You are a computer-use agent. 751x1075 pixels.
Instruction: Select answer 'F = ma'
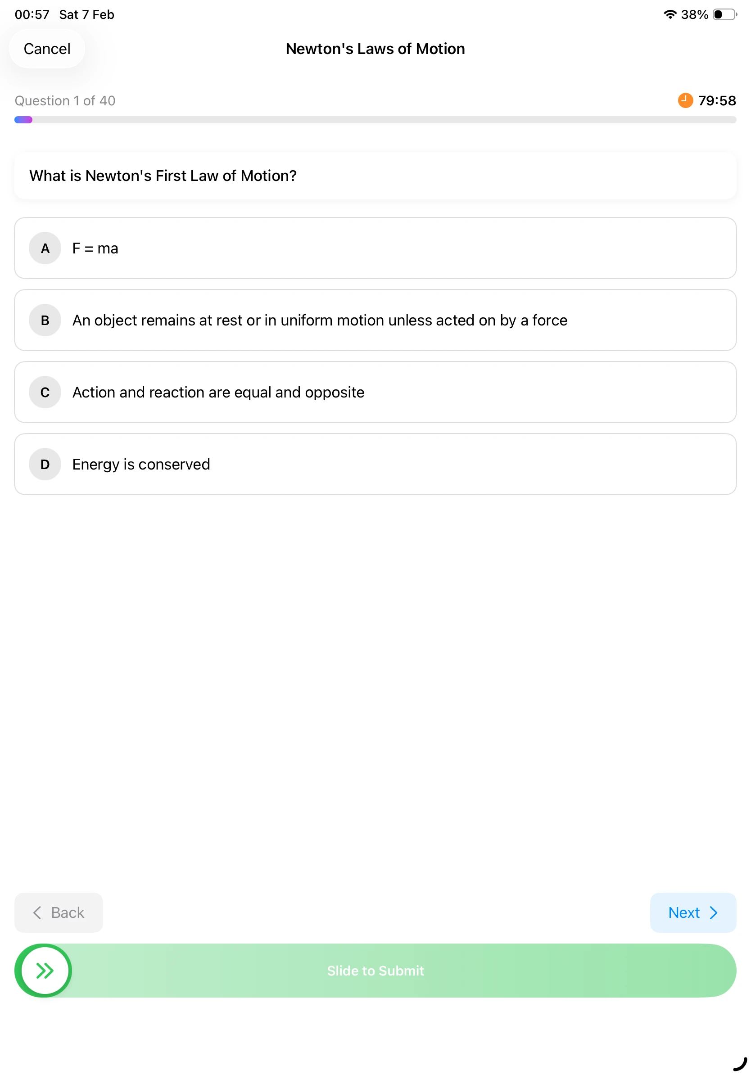375,248
